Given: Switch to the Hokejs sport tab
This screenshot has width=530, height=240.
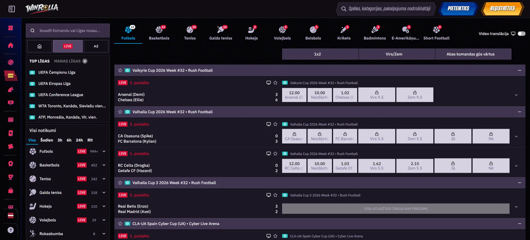Looking at the screenshot, I should pos(252,33).
